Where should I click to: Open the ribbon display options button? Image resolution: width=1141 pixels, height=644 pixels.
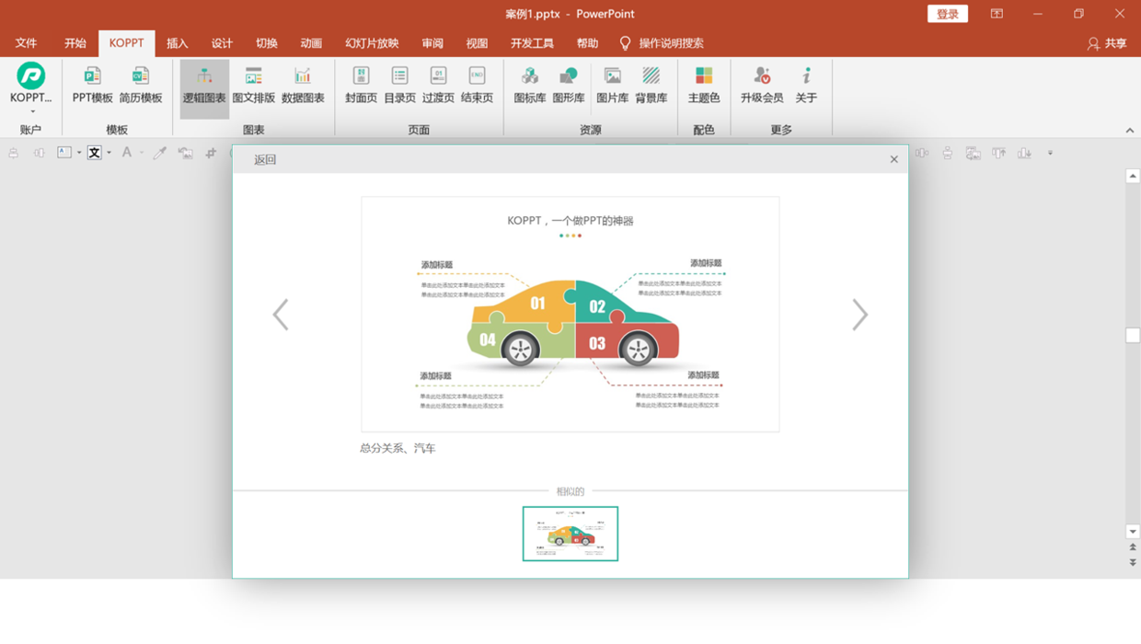(997, 14)
